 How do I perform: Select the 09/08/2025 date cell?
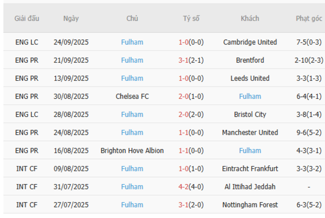pyautogui.click(x=71, y=169)
